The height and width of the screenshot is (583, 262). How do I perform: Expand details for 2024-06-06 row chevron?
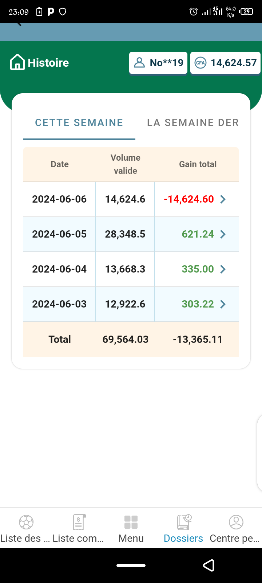pyautogui.click(x=223, y=199)
